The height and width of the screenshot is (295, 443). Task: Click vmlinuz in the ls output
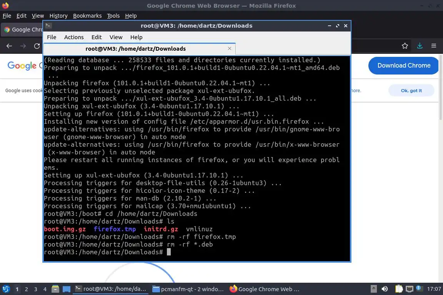tap(199, 229)
